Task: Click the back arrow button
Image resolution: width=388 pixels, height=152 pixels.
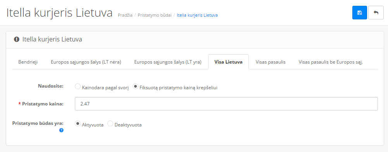Action: coord(376,13)
